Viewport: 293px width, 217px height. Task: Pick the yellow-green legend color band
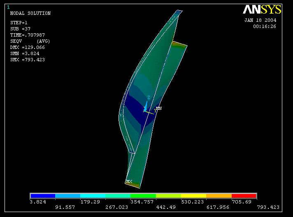point(169,196)
